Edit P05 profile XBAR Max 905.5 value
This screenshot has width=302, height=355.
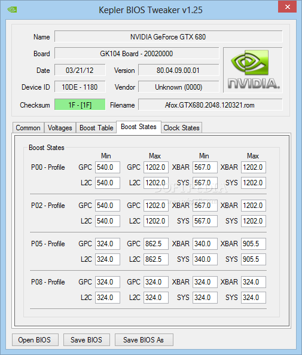pyautogui.click(x=254, y=244)
